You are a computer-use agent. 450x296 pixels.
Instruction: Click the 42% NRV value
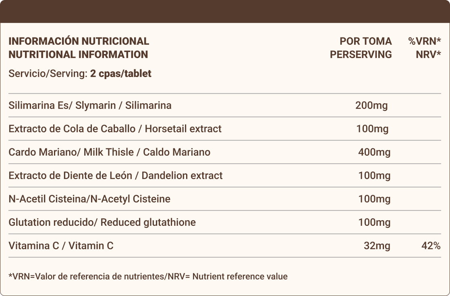pyautogui.click(x=431, y=246)
